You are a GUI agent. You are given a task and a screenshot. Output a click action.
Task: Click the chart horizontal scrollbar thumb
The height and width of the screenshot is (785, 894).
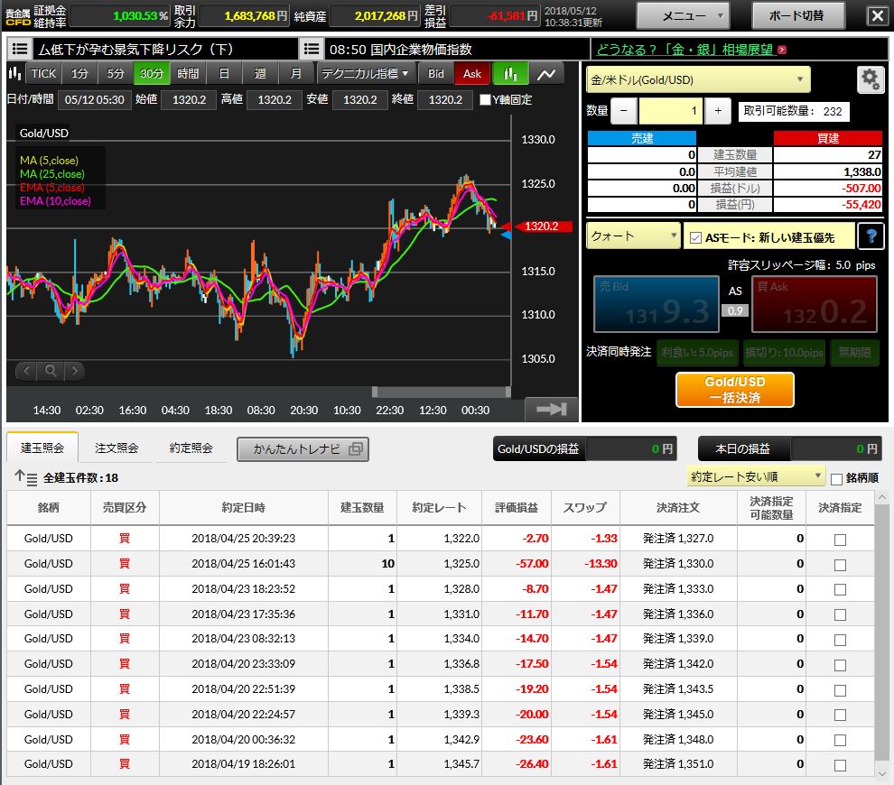441,392
